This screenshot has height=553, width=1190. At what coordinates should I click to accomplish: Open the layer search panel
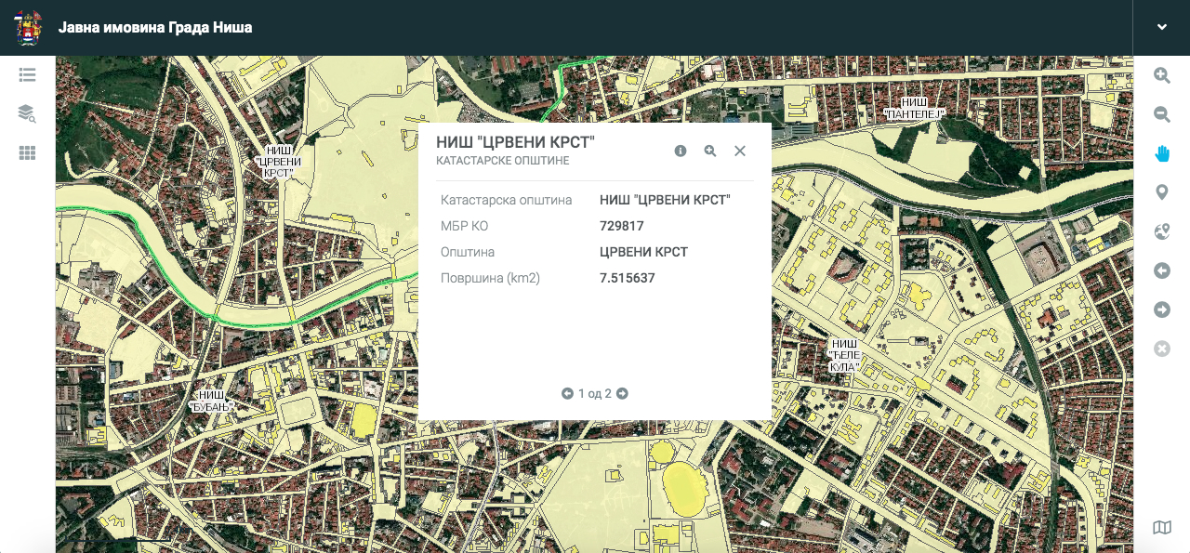click(27, 113)
